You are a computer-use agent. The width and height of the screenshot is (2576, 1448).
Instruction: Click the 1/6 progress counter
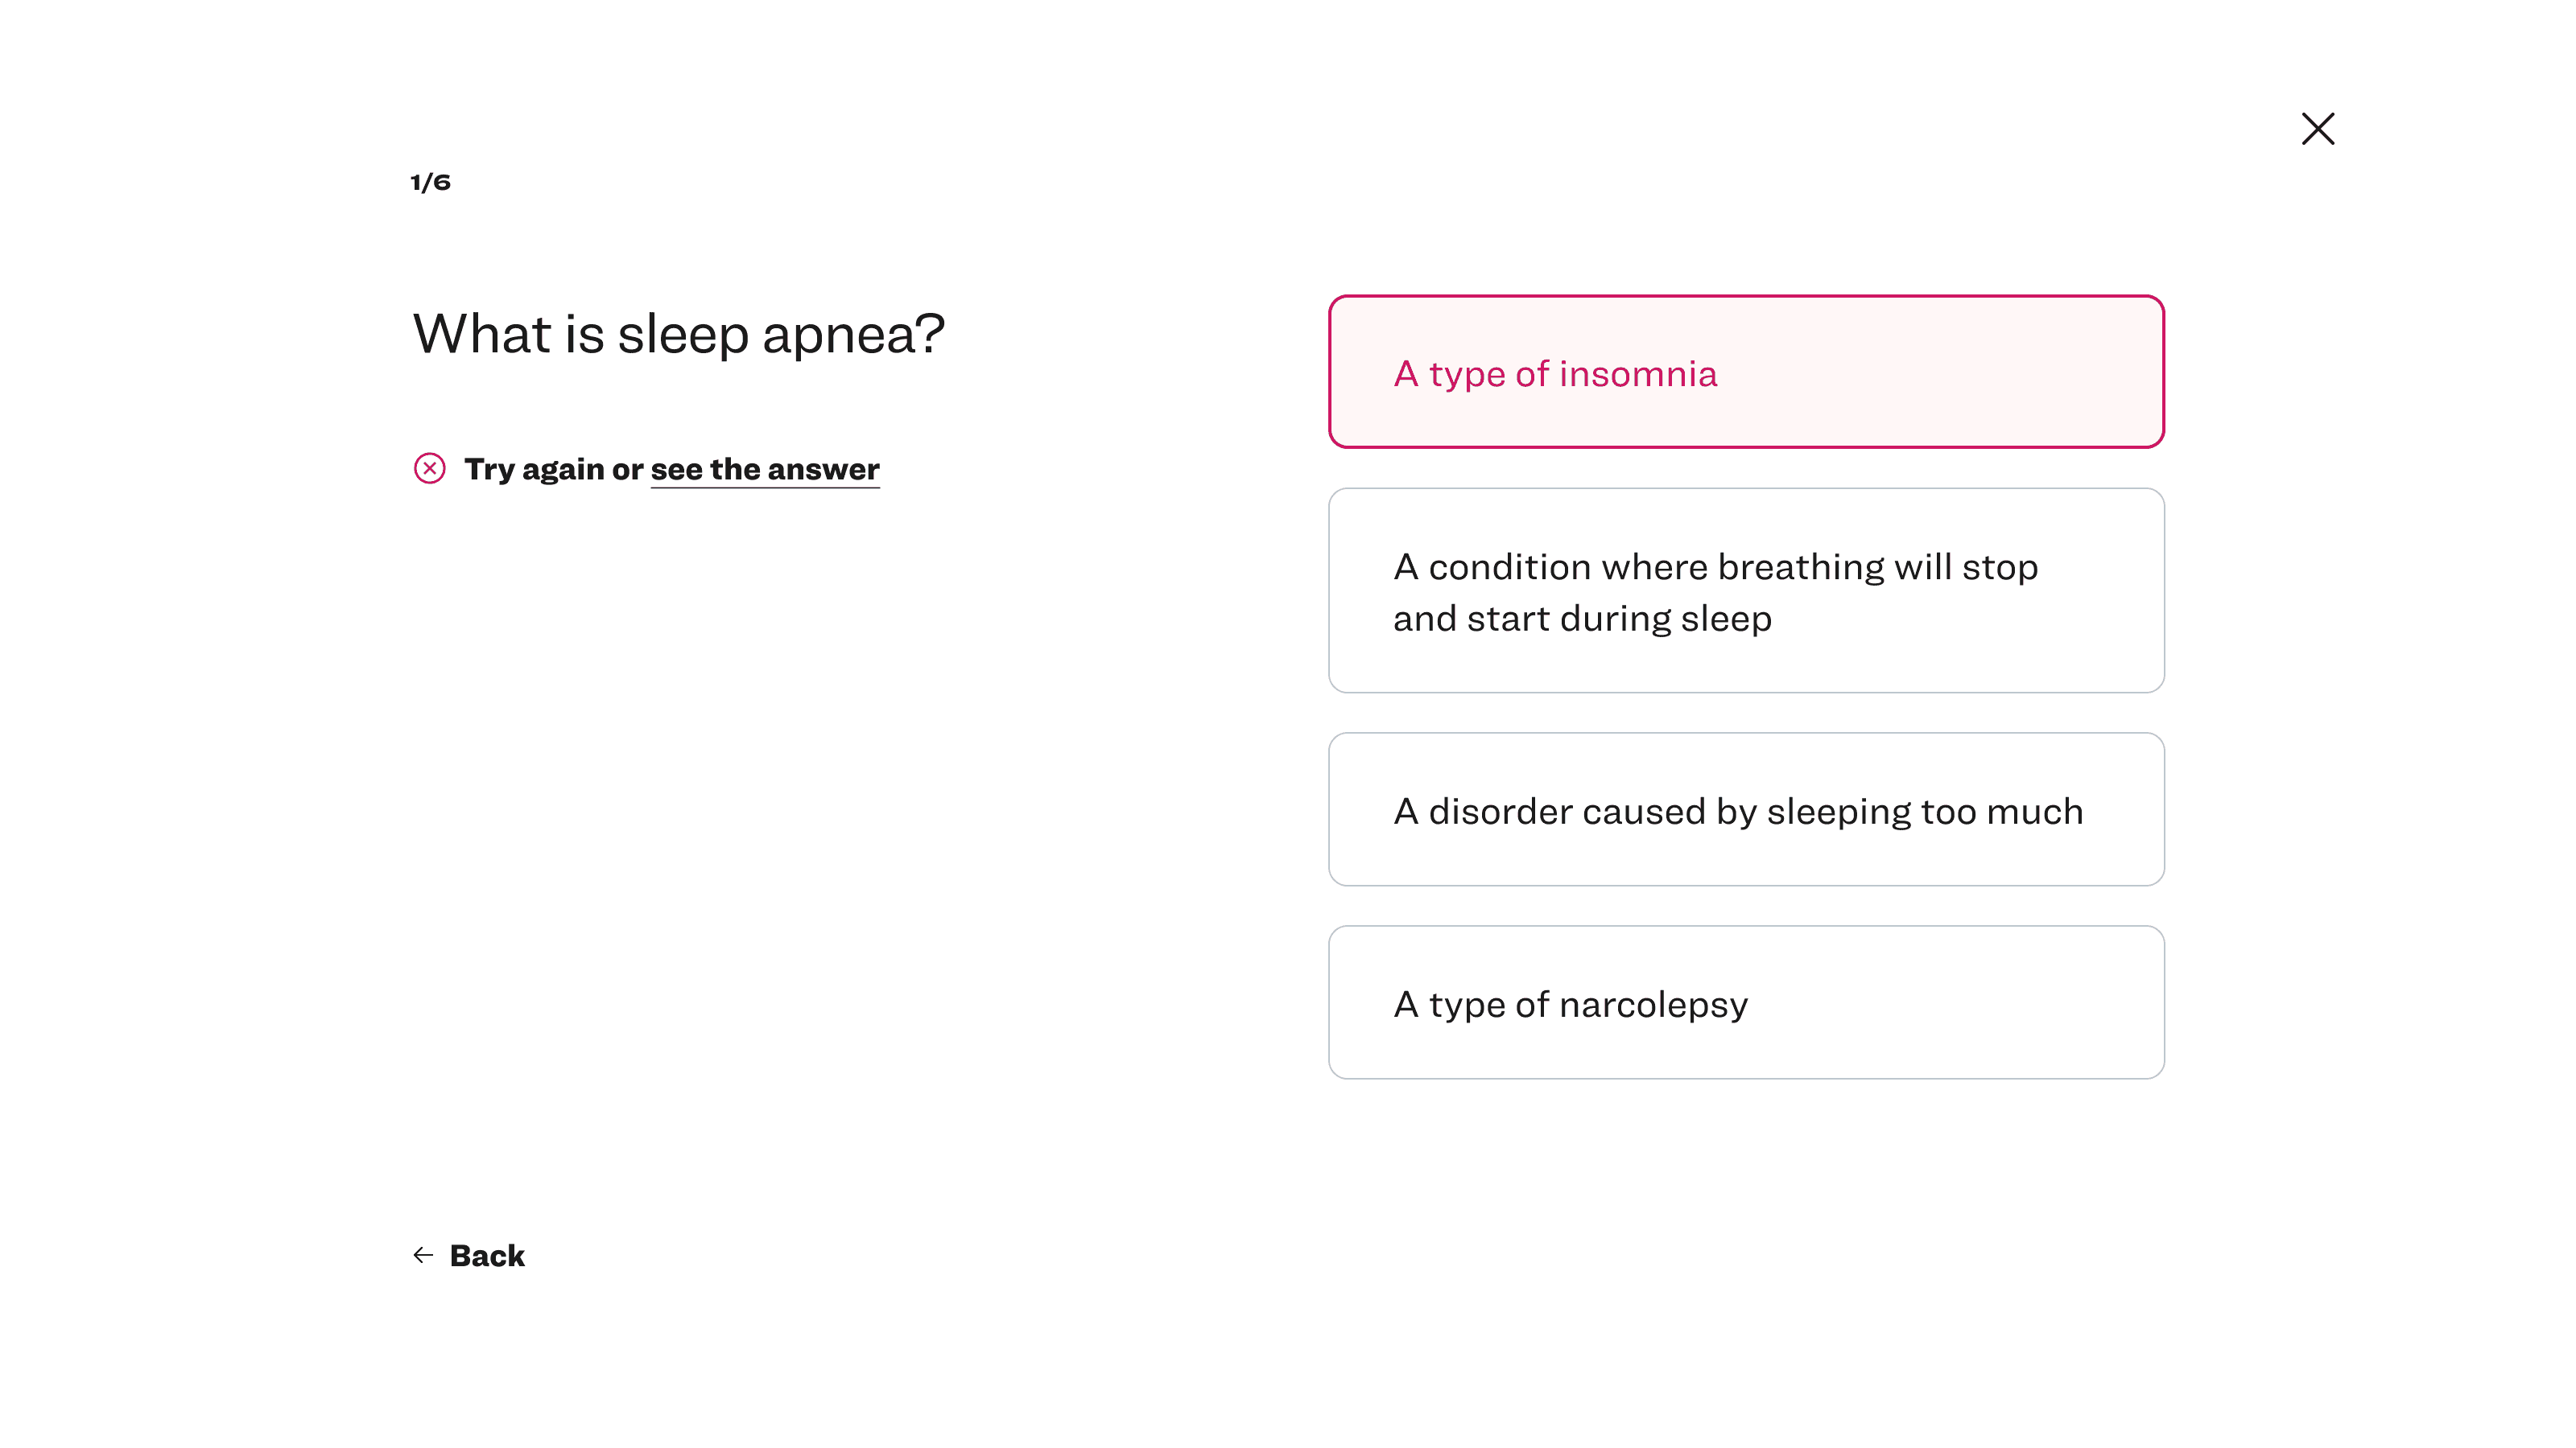pos(431,182)
